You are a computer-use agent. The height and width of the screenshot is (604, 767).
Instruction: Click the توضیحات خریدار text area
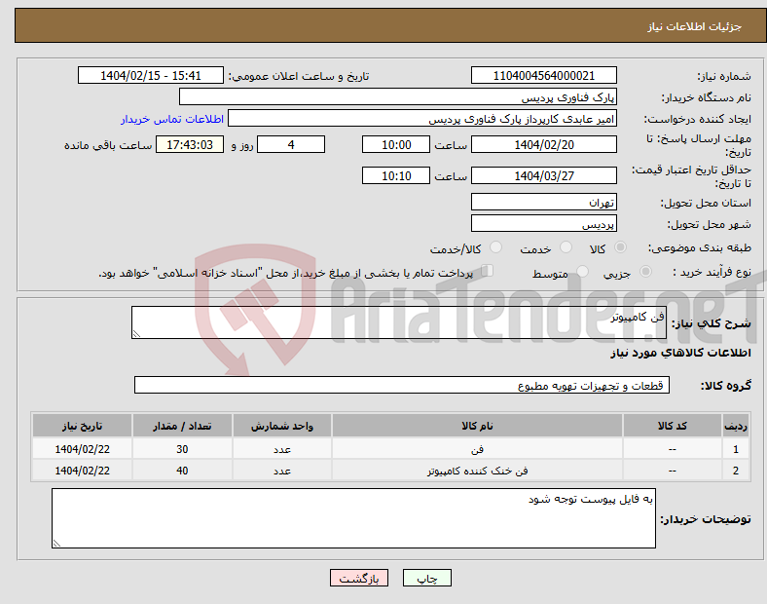click(353, 518)
